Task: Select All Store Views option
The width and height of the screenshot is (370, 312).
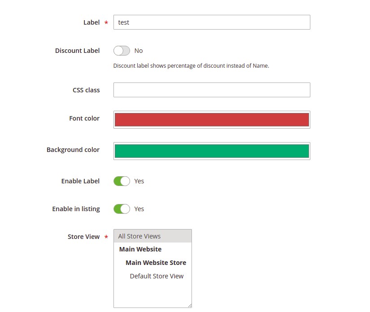Action: (152, 236)
